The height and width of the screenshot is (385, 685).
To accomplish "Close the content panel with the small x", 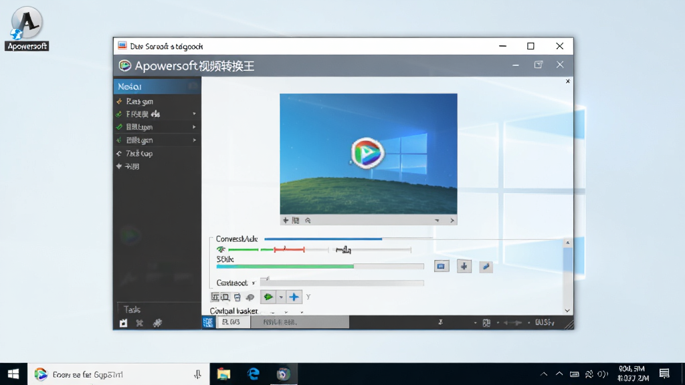I will (x=567, y=81).
